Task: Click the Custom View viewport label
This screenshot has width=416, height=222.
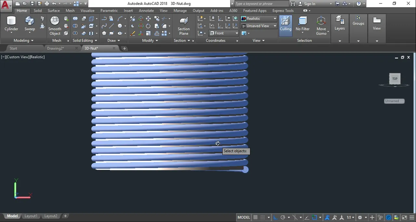Action: (18, 57)
